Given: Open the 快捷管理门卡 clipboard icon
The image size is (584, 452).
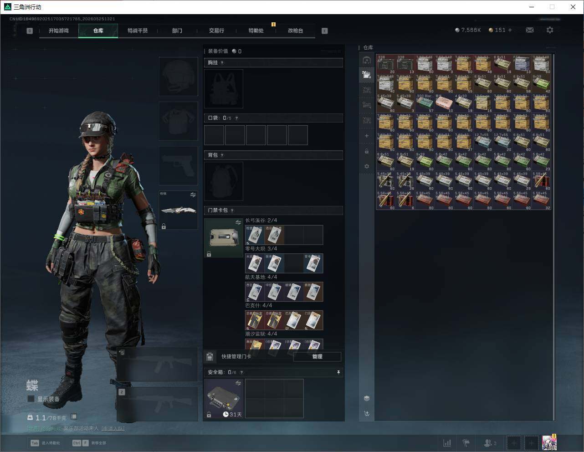Looking at the screenshot, I should [x=210, y=356].
